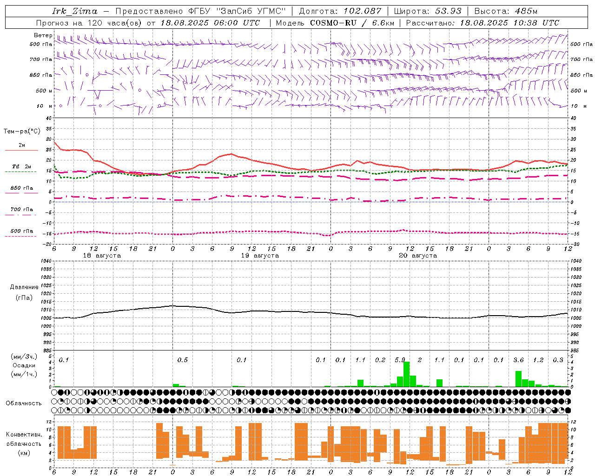This screenshot has height=476, width=595.
Task: Click the '(мм/1ч.)' precipitation unit label
Action: point(24,374)
